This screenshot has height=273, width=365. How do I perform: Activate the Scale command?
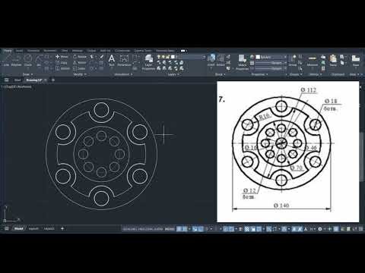point(79,68)
